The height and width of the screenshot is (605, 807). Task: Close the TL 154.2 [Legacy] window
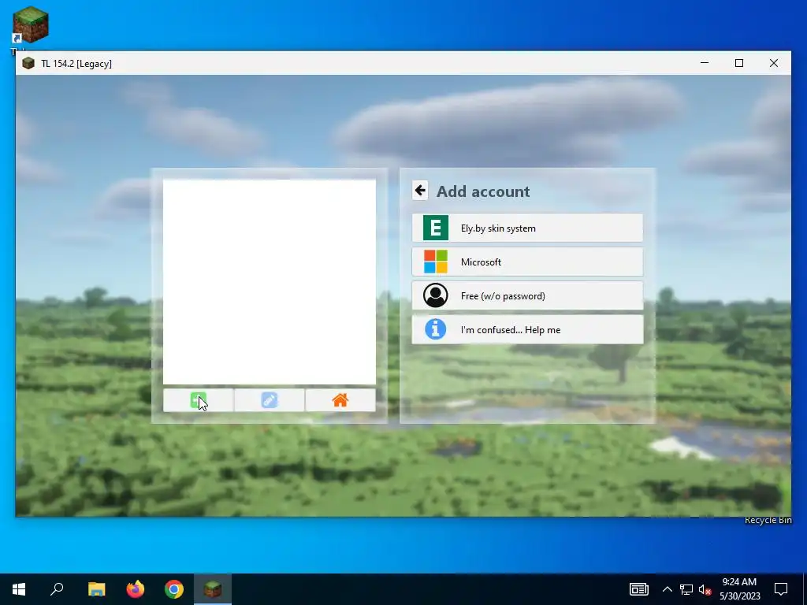coord(774,63)
